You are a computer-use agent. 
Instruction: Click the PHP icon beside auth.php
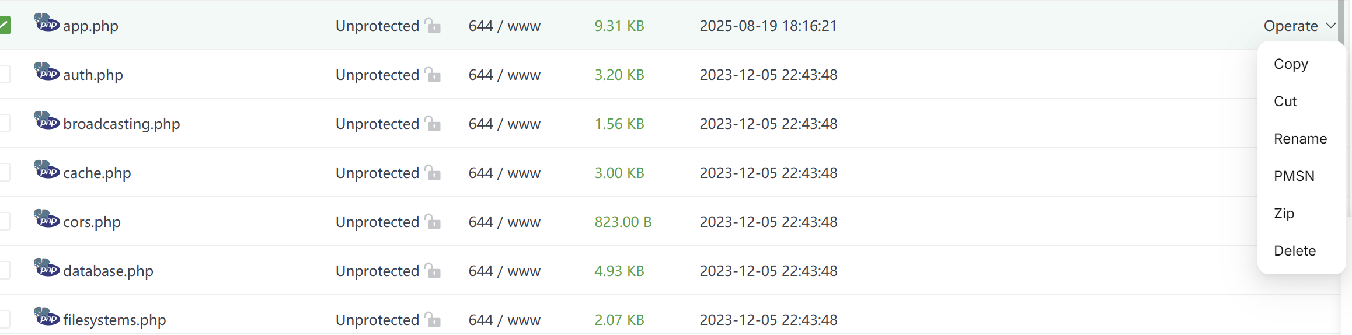(47, 72)
